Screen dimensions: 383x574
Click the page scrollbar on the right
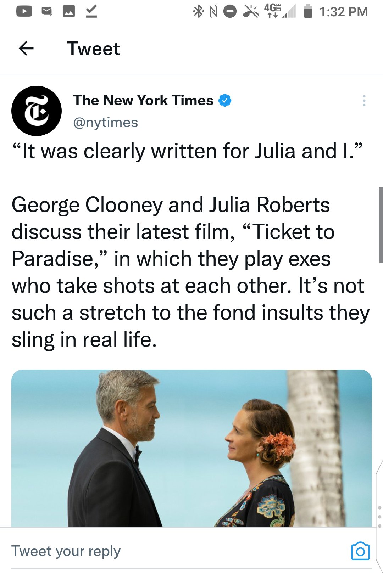pos(381,225)
